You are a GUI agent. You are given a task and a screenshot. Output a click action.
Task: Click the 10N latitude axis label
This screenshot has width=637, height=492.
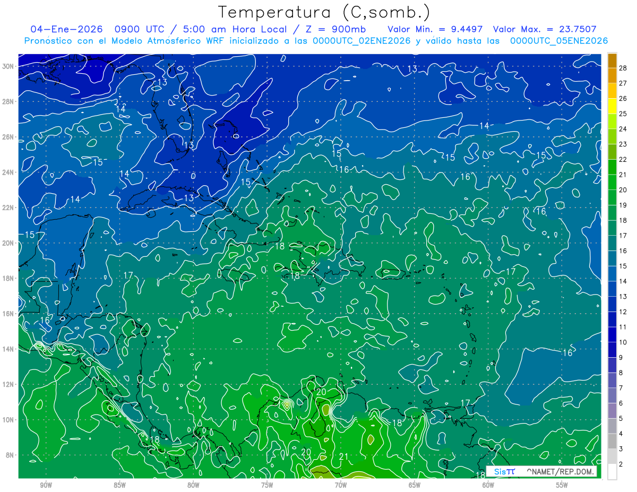click(8, 419)
